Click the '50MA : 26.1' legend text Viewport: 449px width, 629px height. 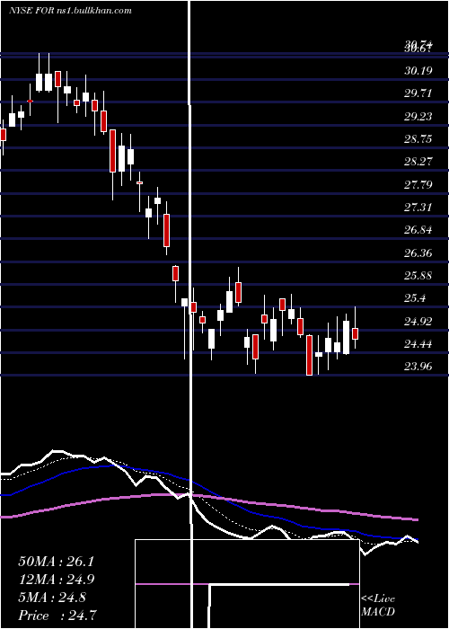[56, 562]
